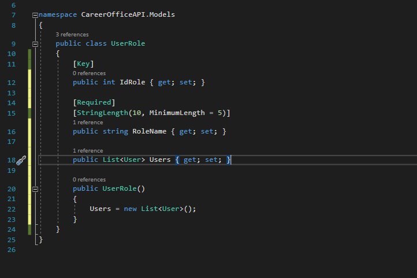The width and height of the screenshot is (417, 278).
Task: Click the RoleName property name
Action: pyautogui.click(x=149, y=131)
